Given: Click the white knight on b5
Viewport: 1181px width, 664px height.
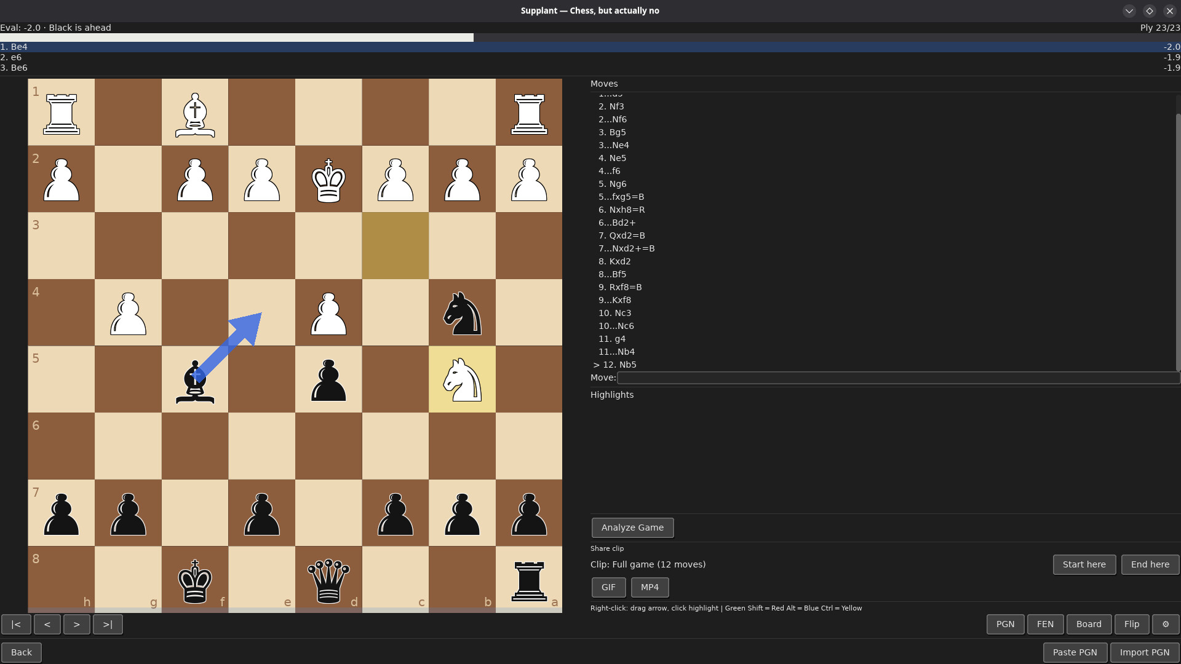Looking at the screenshot, I should (462, 379).
